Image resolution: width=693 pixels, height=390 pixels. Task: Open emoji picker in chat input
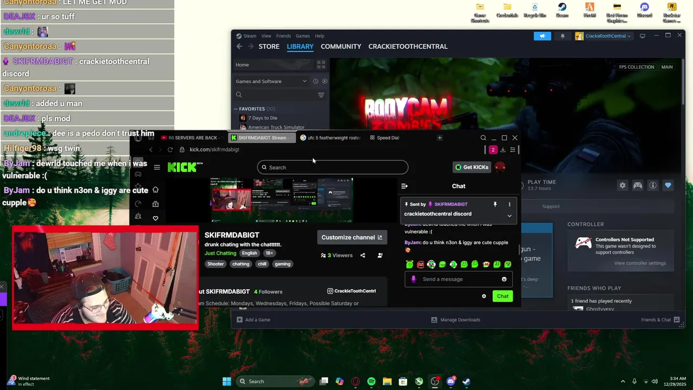[504, 279]
